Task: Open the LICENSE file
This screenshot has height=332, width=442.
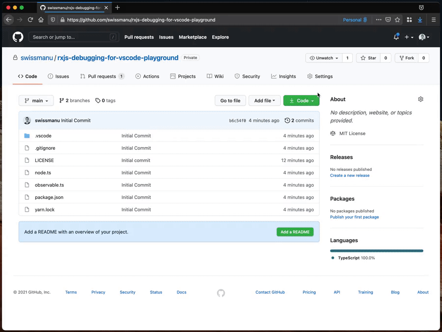Action: (x=44, y=161)
